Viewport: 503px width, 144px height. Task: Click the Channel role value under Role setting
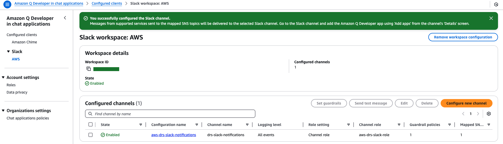[x=319, y=135]
